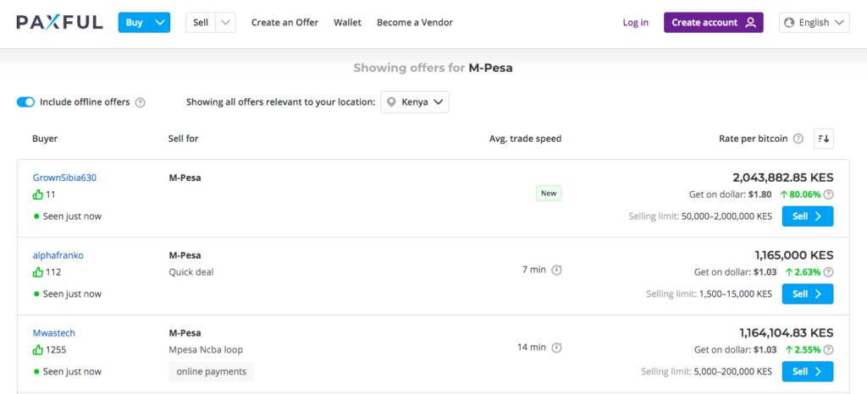Go to Wallet page

(347, 23)
